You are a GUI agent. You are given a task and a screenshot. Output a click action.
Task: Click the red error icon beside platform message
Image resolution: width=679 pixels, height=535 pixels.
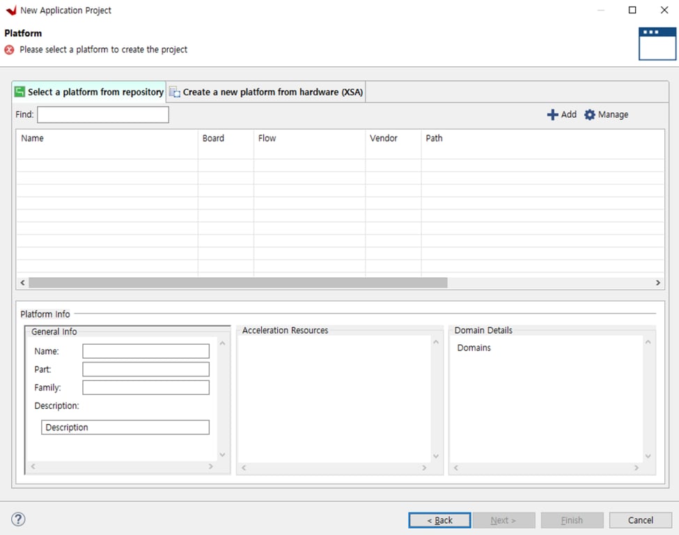pyautogui.click(x=9, y=50)
